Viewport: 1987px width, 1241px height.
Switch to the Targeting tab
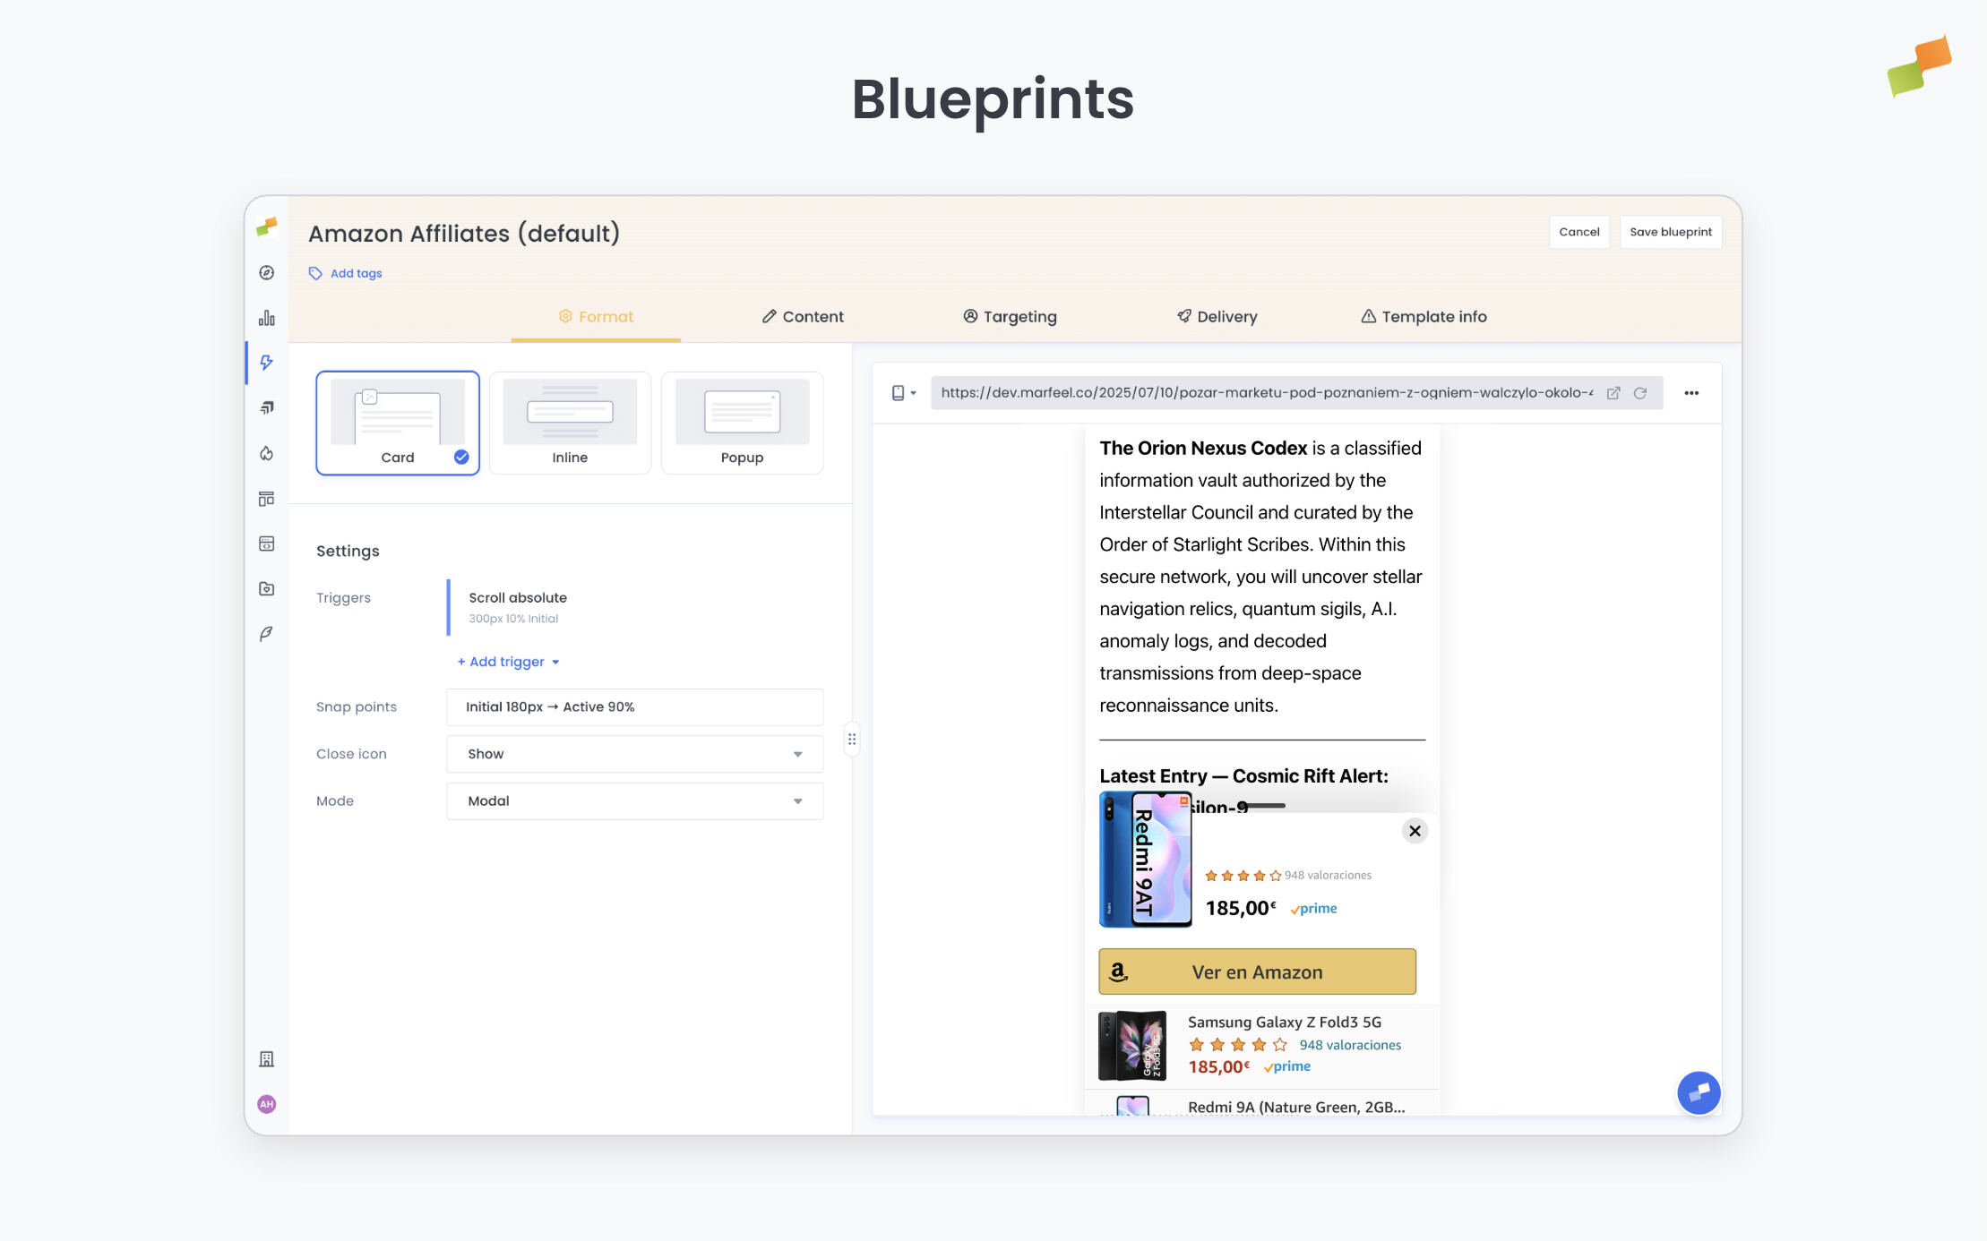pos(1010,316)
